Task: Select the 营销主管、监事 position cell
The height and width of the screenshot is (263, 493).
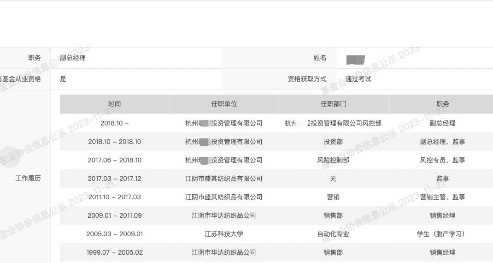Action: pos(442,197)
